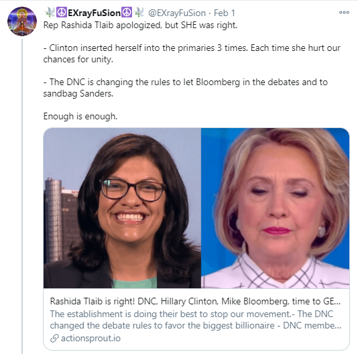Click the chain link icon beside actionsprout.io
This screenshot has height=354, width=358.
coord(54,338)
